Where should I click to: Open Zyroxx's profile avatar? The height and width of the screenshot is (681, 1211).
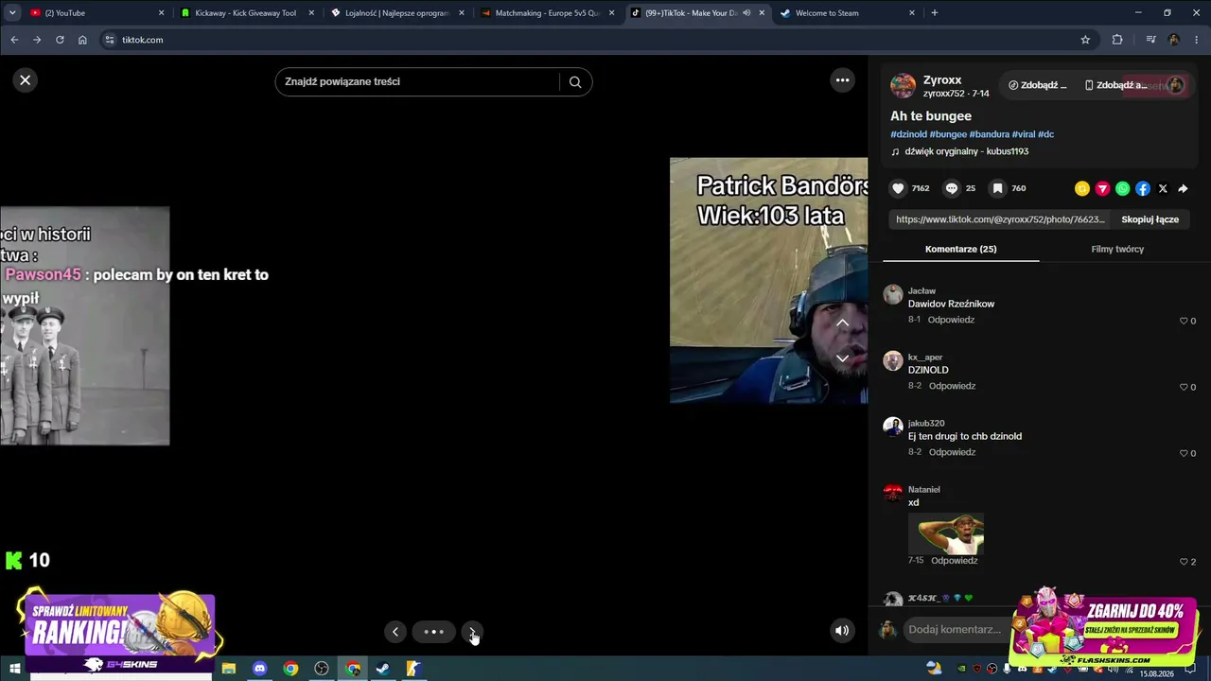point(904,86)
